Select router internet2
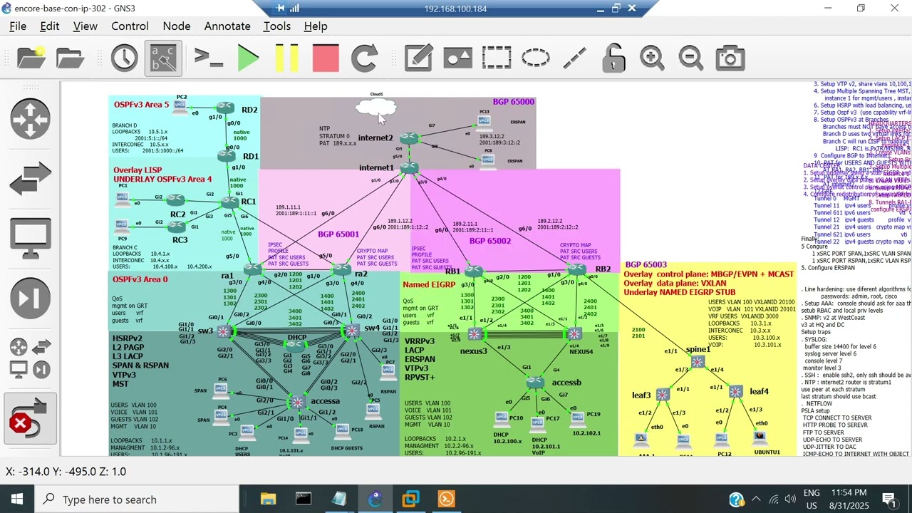This screenshot has width=912, height=513. 409,138
